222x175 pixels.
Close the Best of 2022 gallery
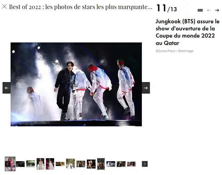(5, 7)
